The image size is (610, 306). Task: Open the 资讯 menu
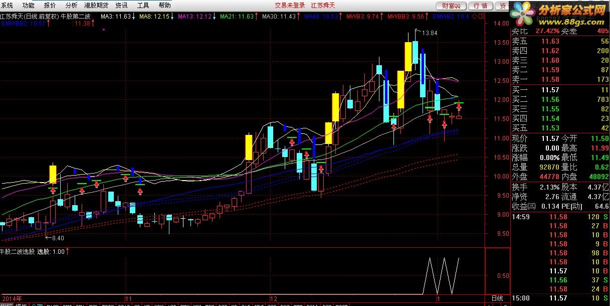122,6
